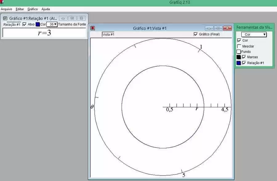
Task: Toggle the Marcas visibility checkbox
Action: [244, 57]
